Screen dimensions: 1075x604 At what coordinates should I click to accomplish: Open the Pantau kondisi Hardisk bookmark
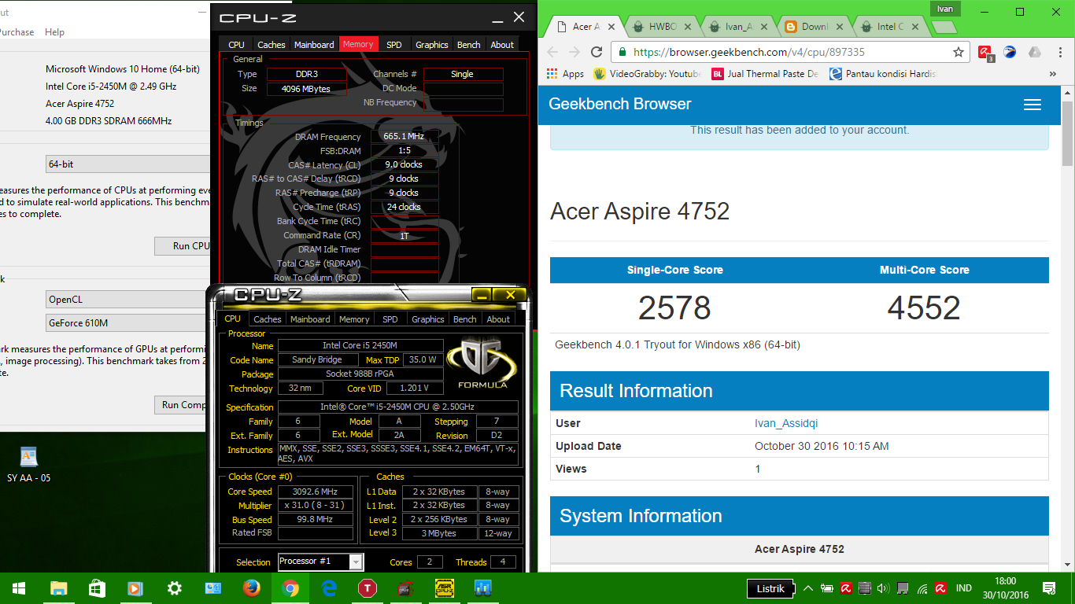pos(883,74)
